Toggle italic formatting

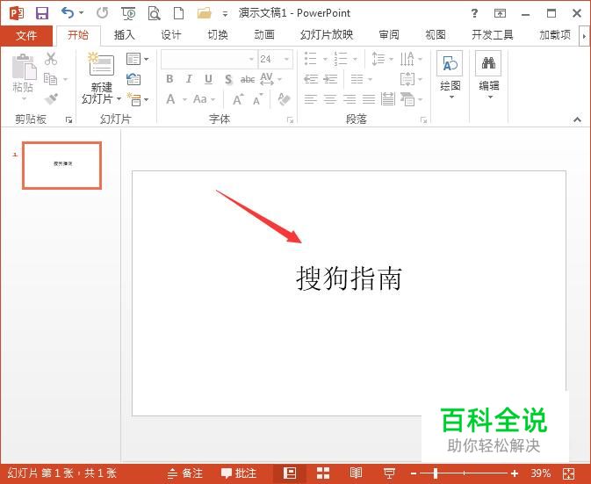pyautogui.click(x=189, y=79)
